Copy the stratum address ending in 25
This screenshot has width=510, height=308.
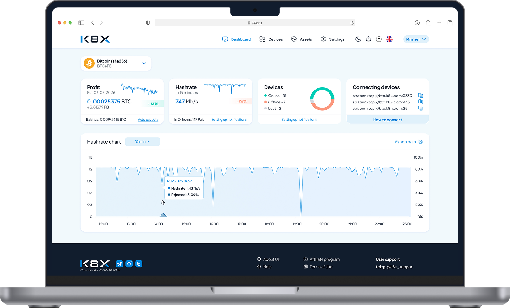[420, 109]
